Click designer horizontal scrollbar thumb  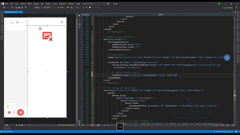[x=66, y=125]
